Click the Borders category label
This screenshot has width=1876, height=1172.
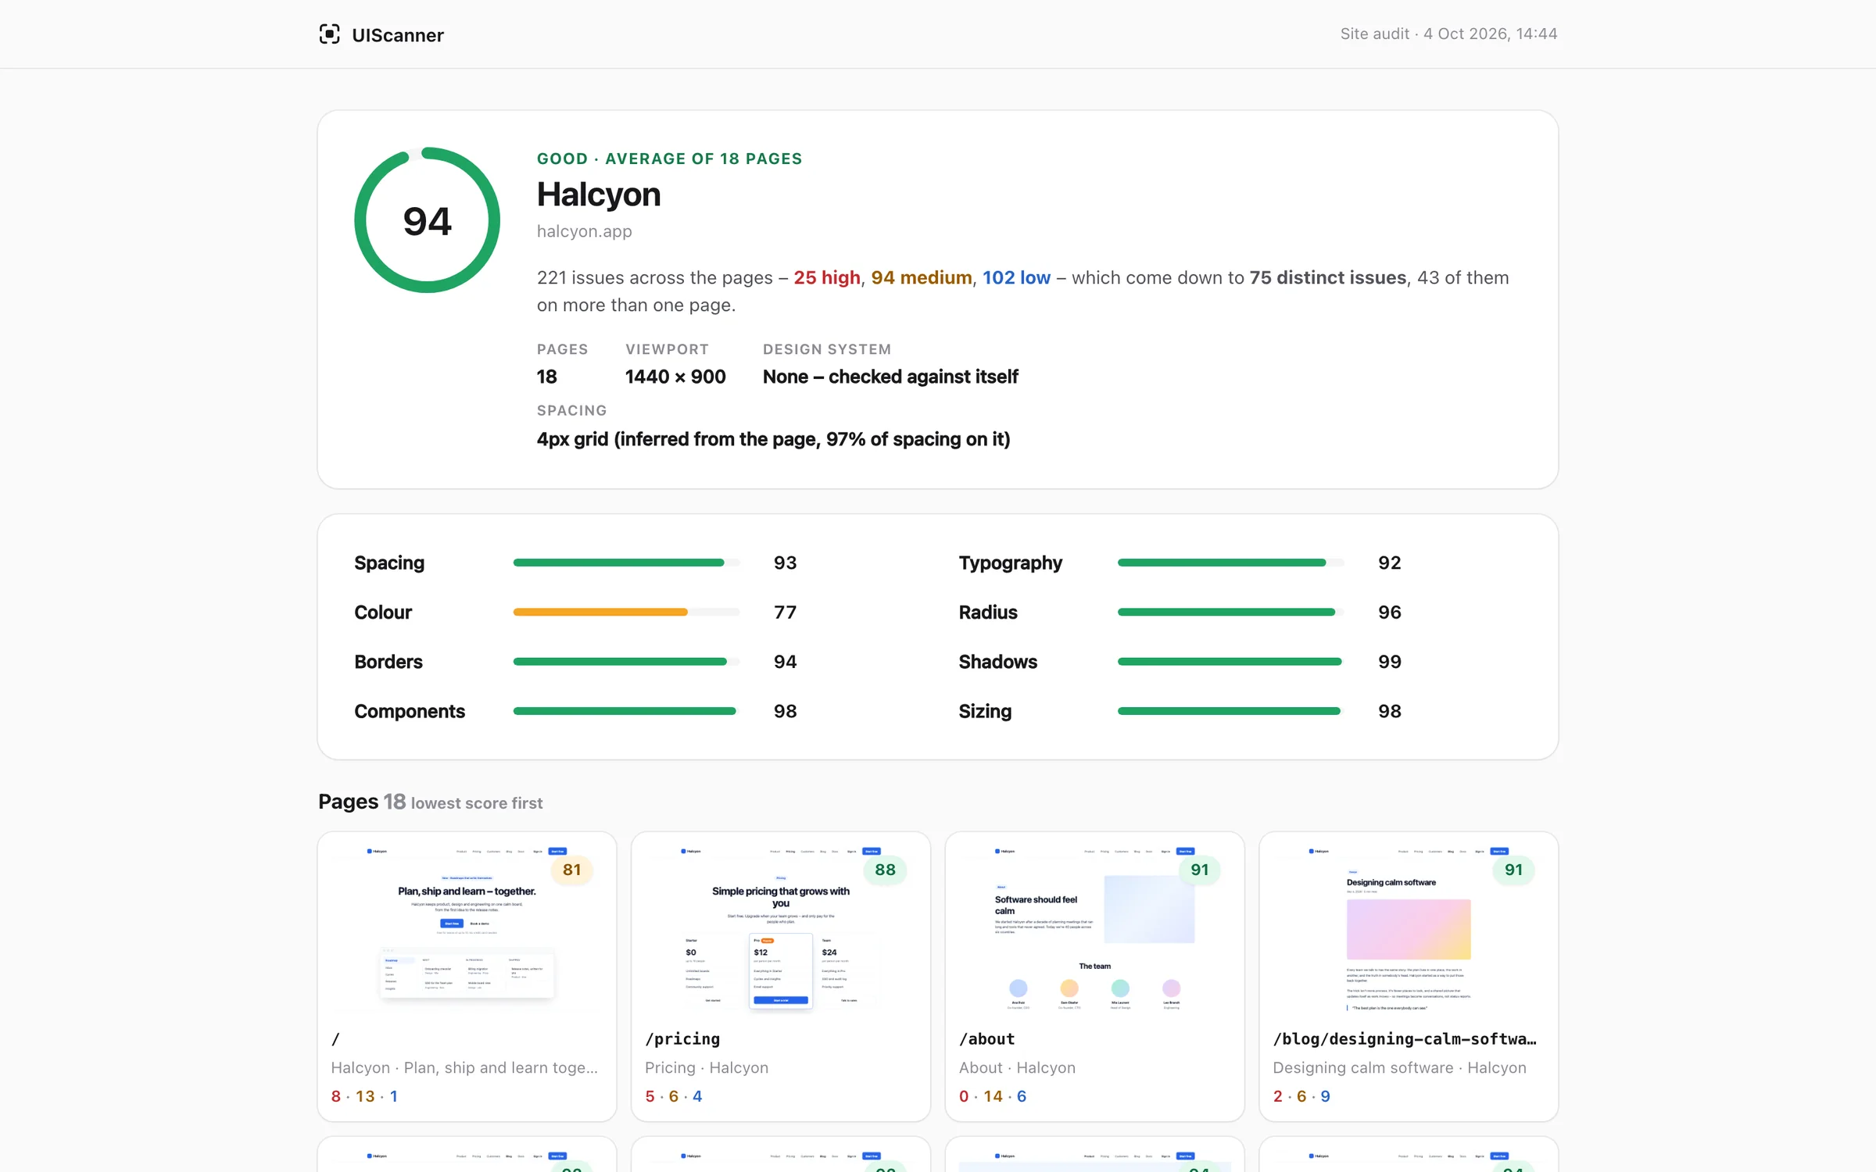388,662
